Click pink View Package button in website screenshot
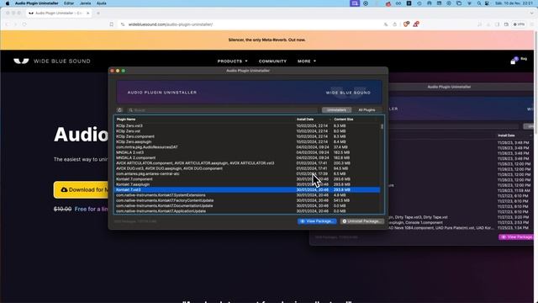Viewport: 538px width, 303px height. 516,237
